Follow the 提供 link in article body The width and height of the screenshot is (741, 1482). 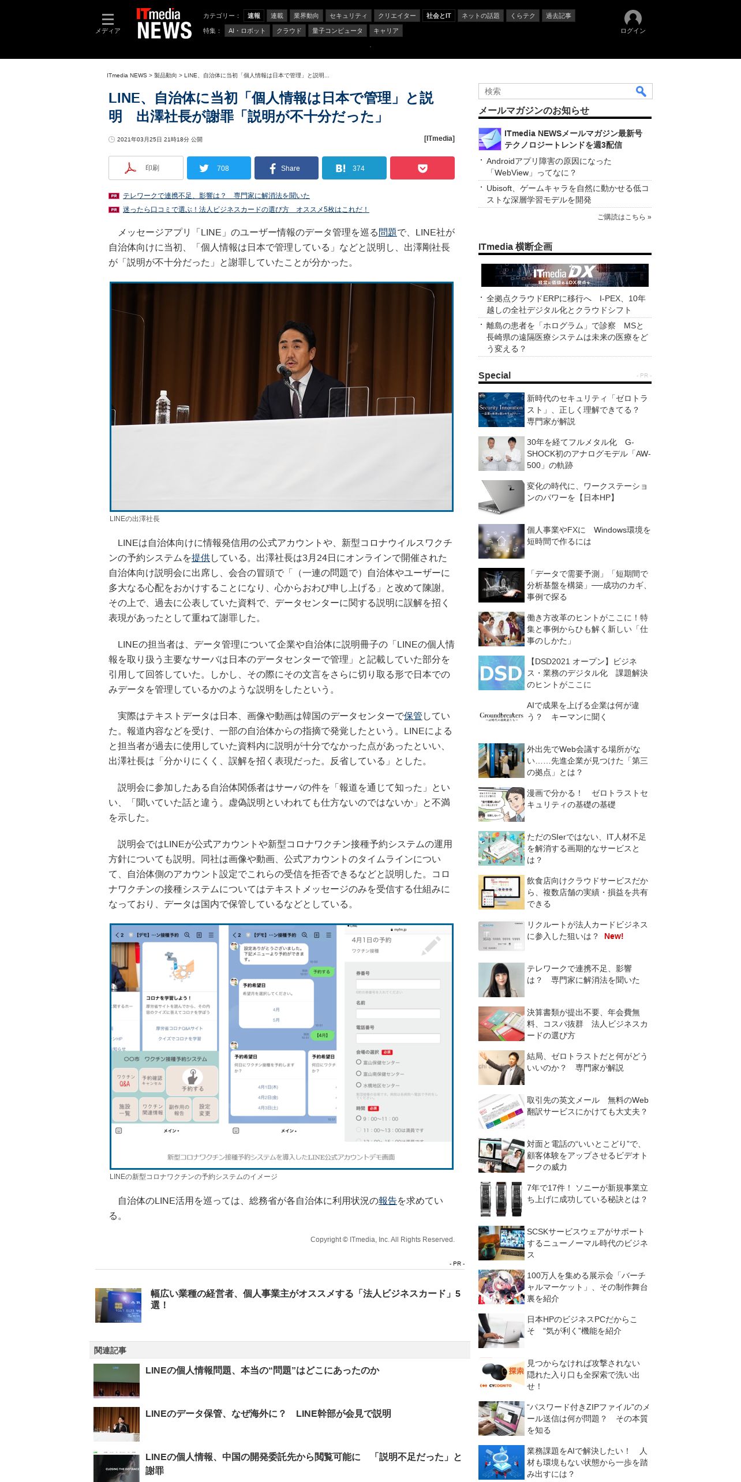(x=201, y=558)
